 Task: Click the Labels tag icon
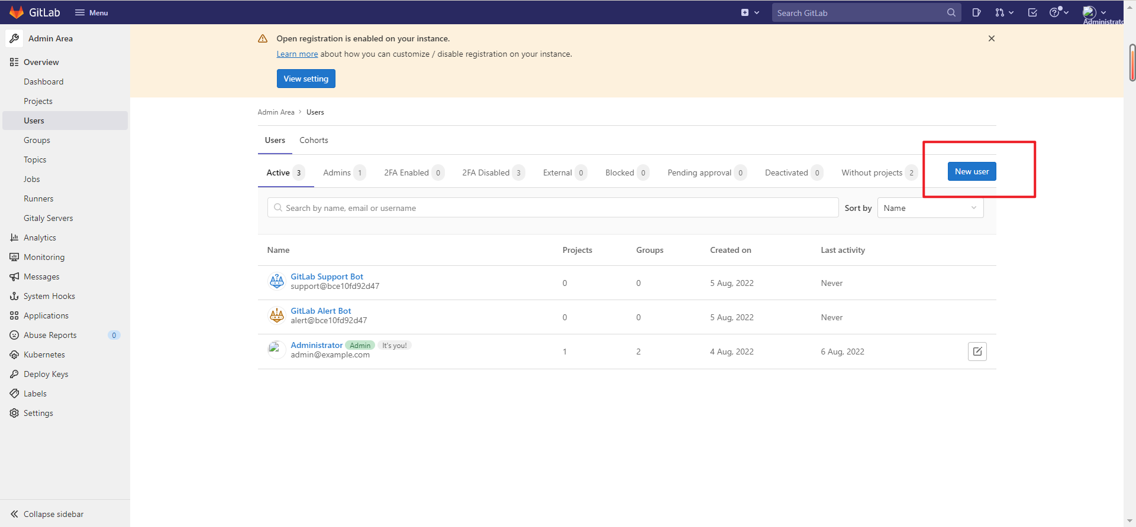tap(14, 393)
